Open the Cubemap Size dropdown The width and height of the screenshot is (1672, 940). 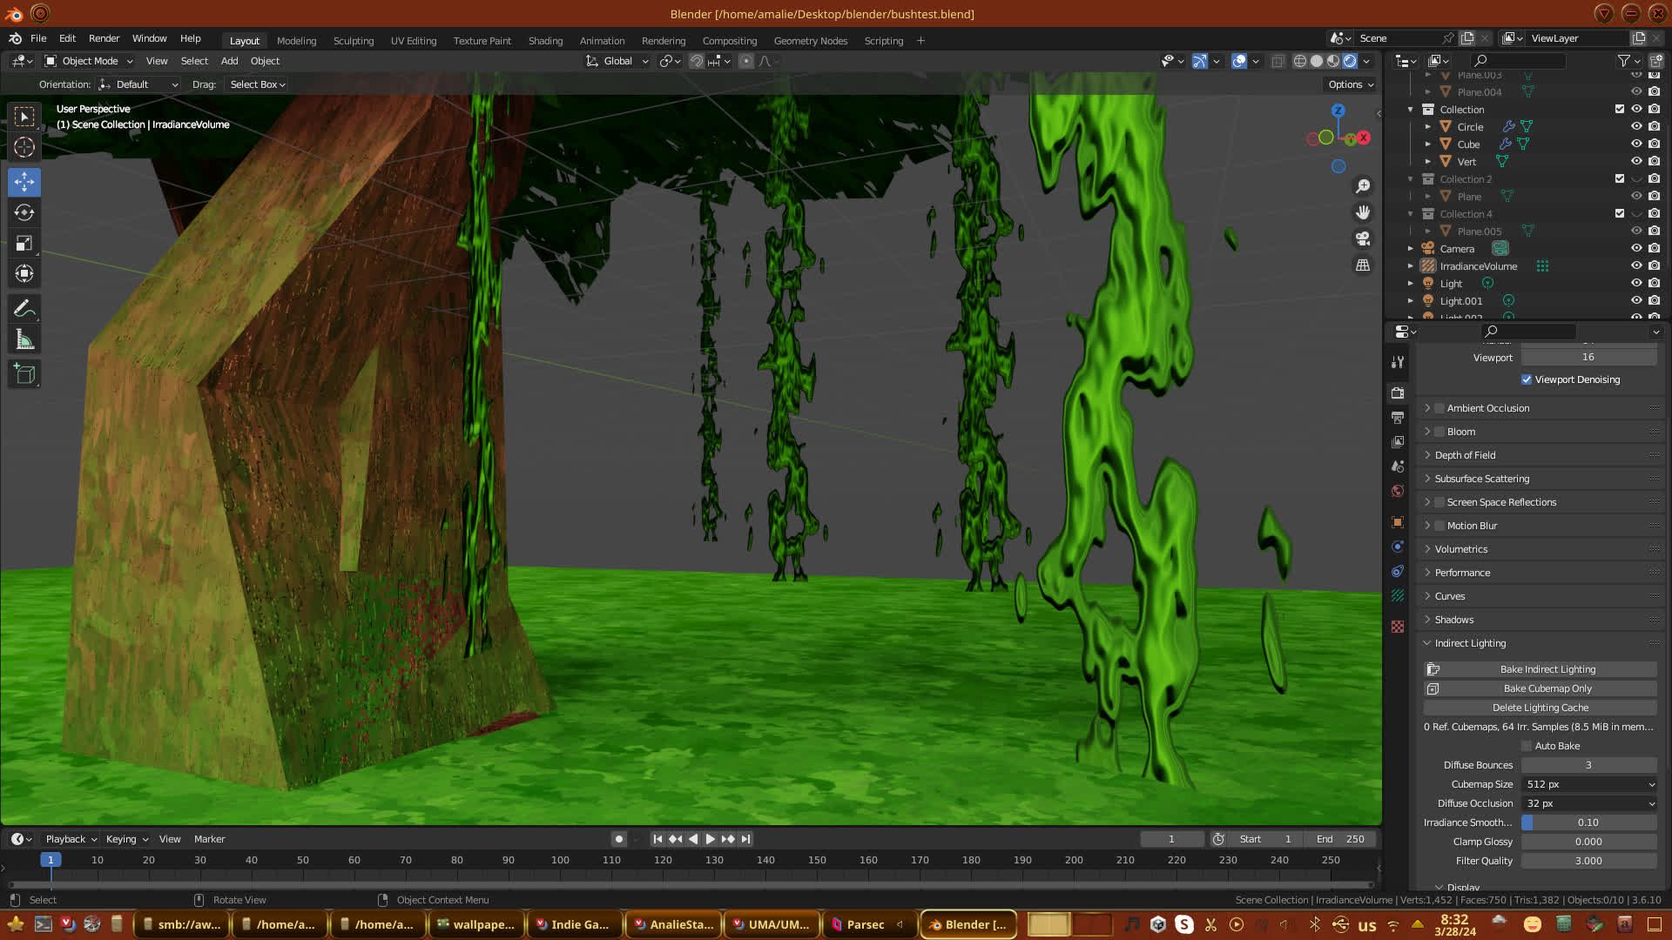[x=1589, y=784]
